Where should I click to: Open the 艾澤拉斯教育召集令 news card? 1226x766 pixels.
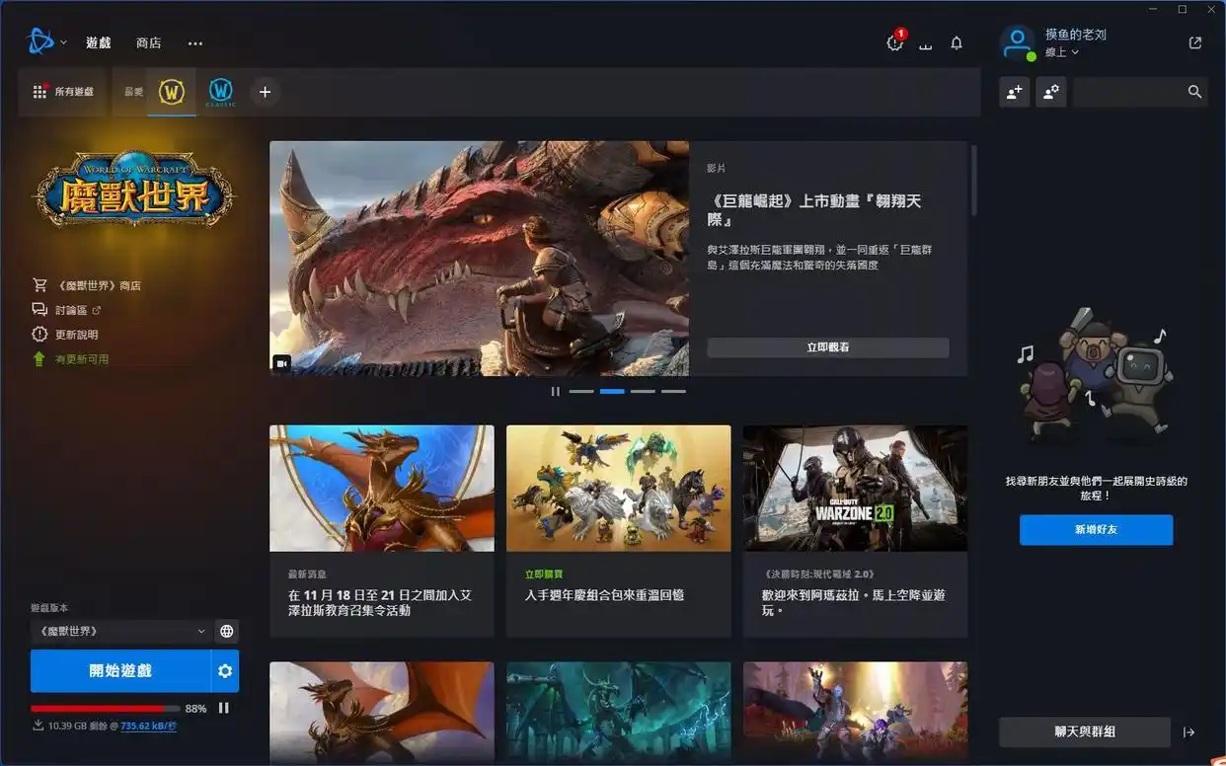tap(382, 531)
